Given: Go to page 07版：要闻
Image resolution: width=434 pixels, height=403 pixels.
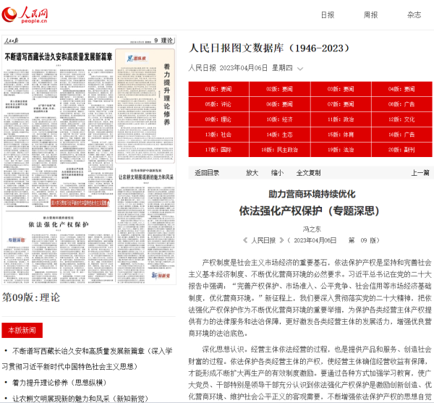Looking at the screenshot, I should tap(341, 104).
